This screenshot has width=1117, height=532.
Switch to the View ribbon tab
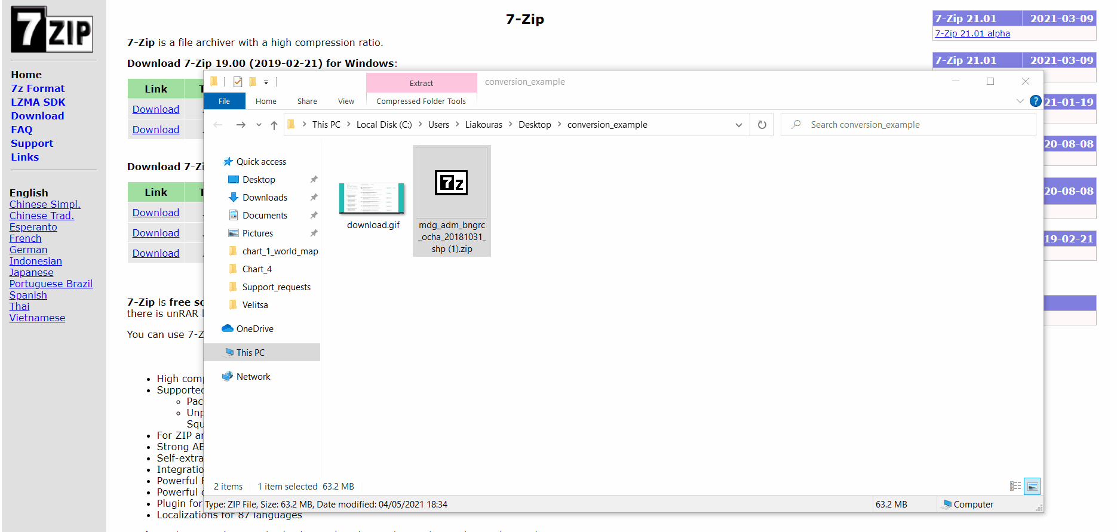click(346, 102)
